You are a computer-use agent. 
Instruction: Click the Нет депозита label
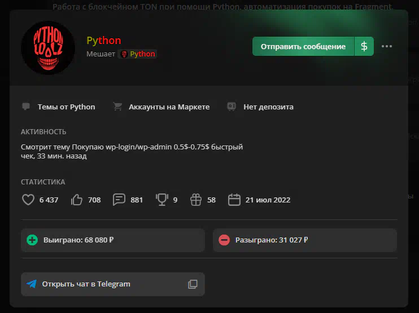(x=268, y=107)
